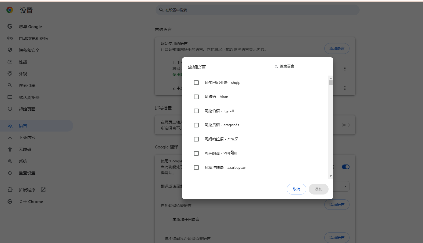The width and height of the screenshot is (423, 243).
Task: Click the wrench icon for 系统
Action: (x=10, y=161)
